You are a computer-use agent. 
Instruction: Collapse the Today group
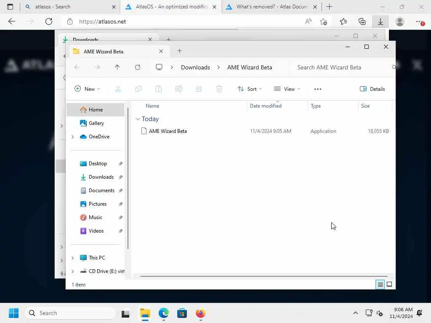[x=138, y=119]
